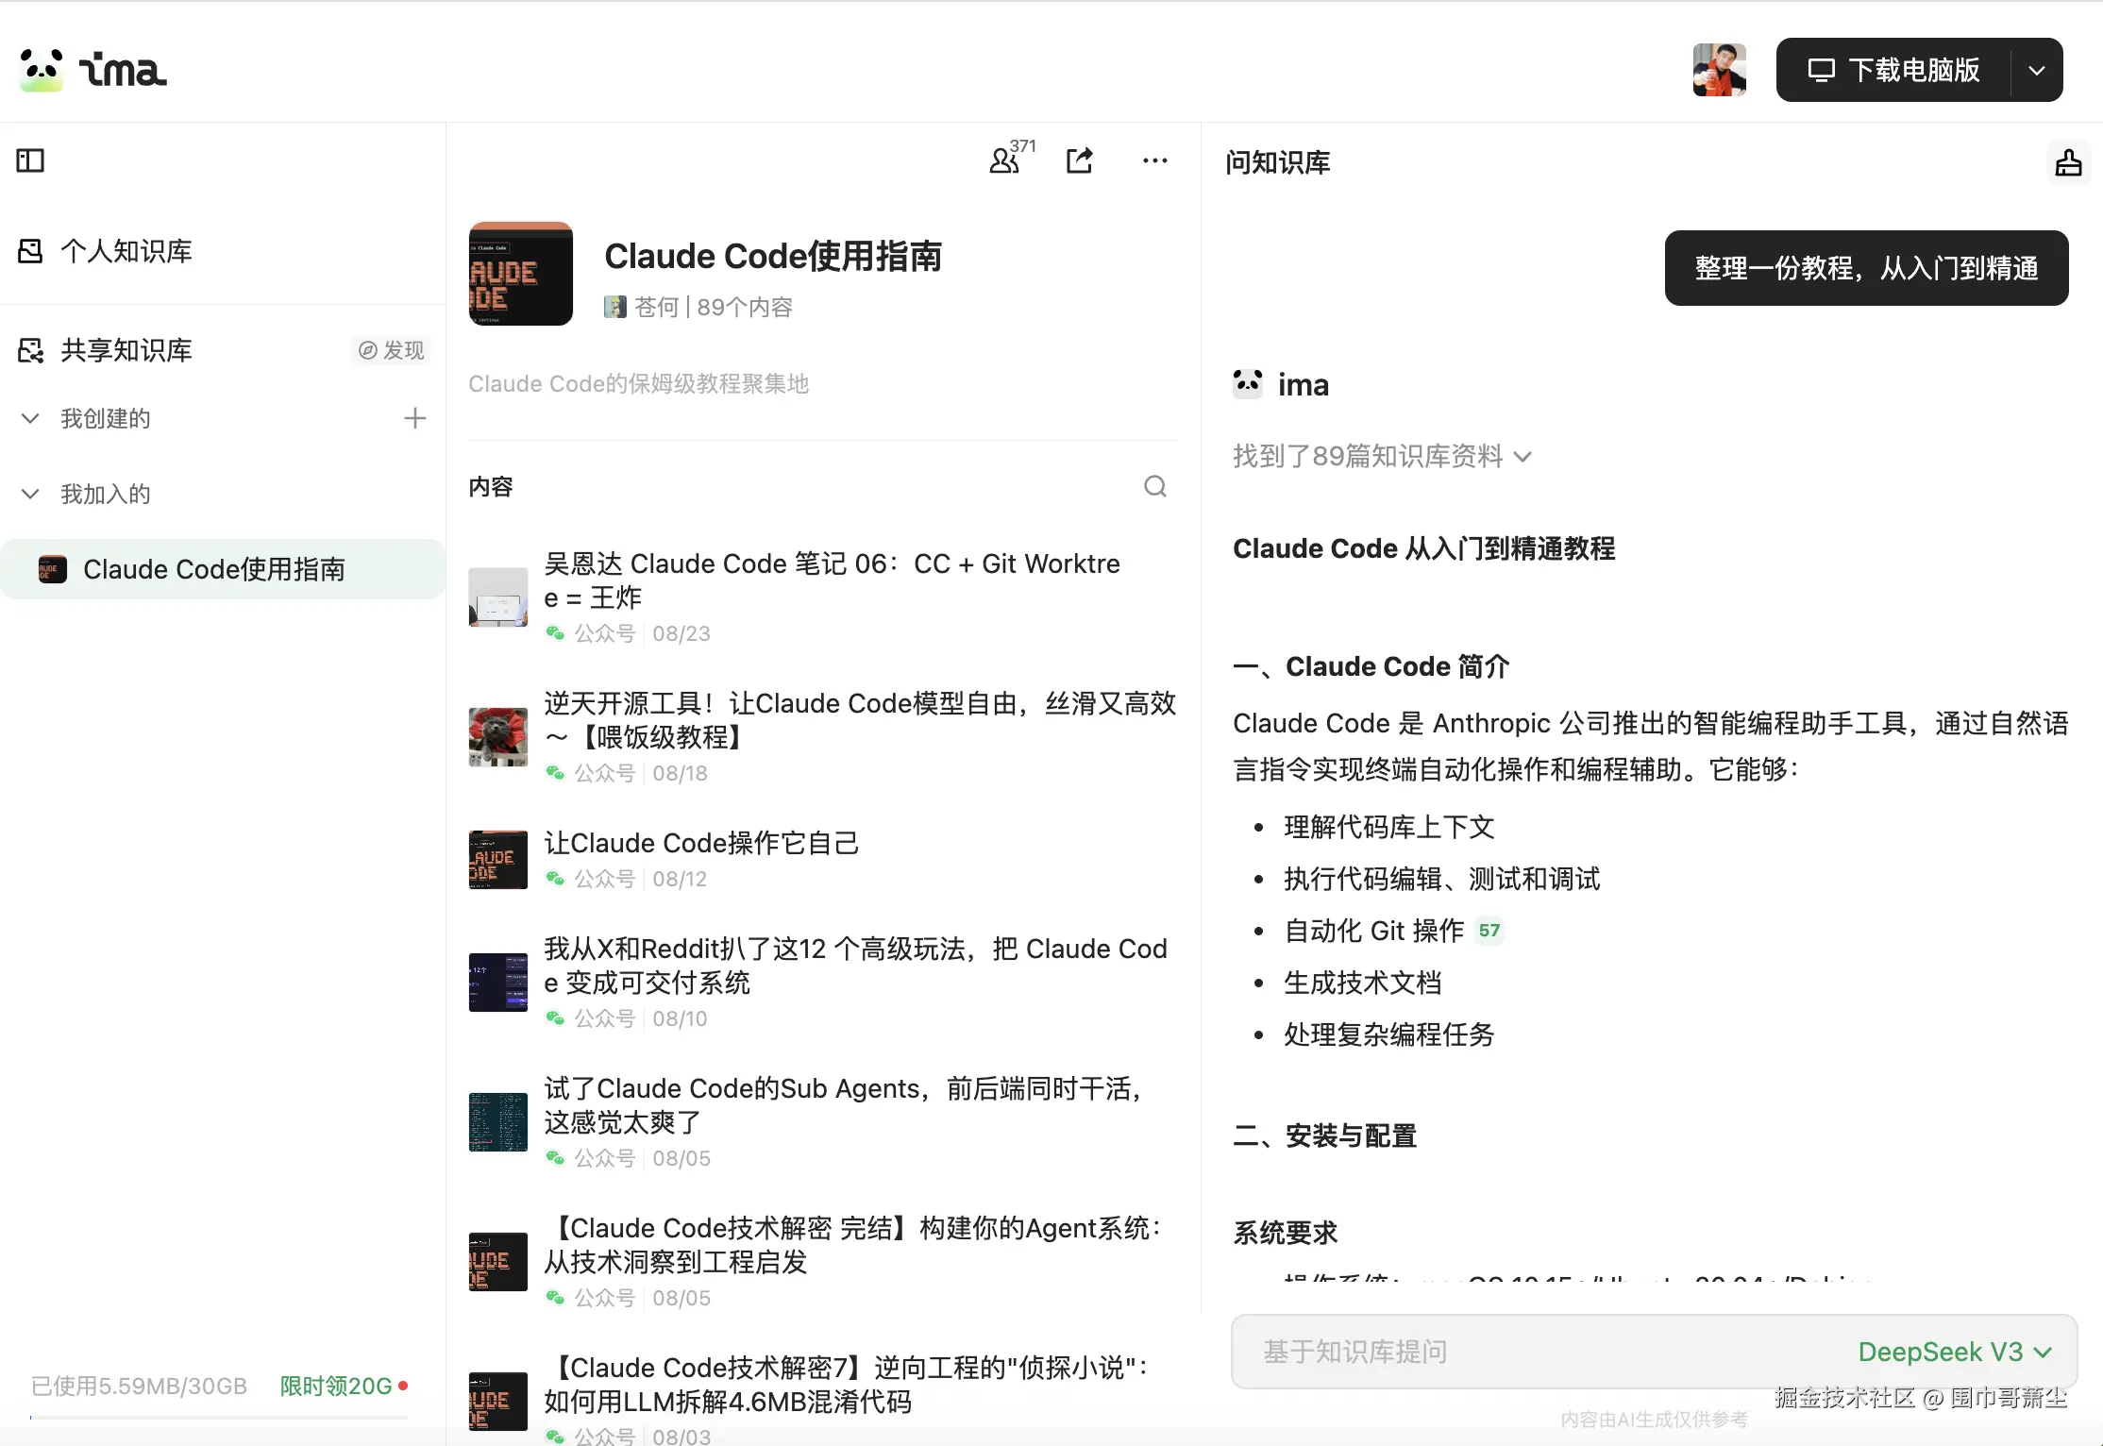The height and width of the screenshot is (1446, 2103).
Task: Collapse the 我创建的 section
Action: [x=29, y=418]
